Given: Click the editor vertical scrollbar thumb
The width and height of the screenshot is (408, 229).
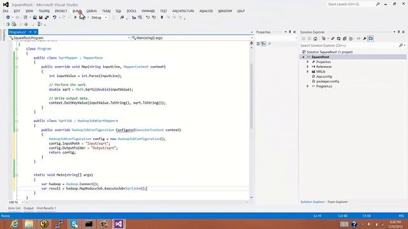Looking at the screenshot, I should 251,96.
